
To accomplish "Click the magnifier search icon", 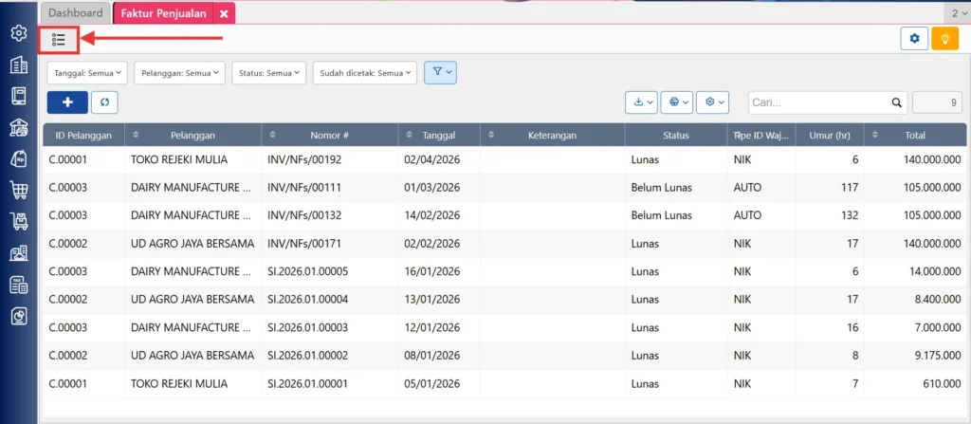I will (896, 102).
